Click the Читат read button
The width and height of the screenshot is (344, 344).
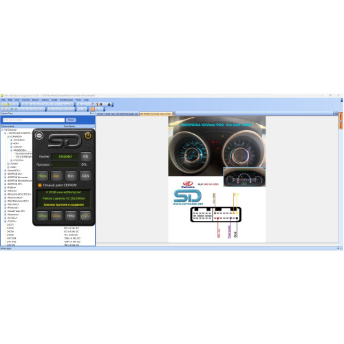click(x=43, y=176)
